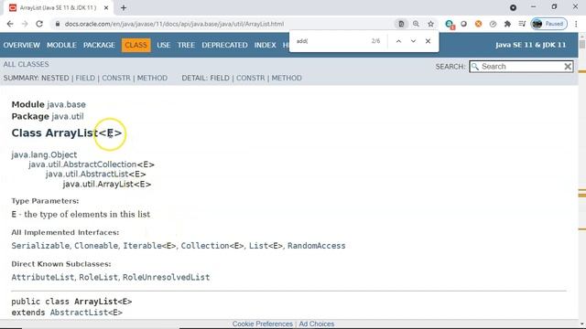Viewport: 586px width, 329px height.
Task: Select the CLASS navigation item
Action: click(x=136, y=45)
